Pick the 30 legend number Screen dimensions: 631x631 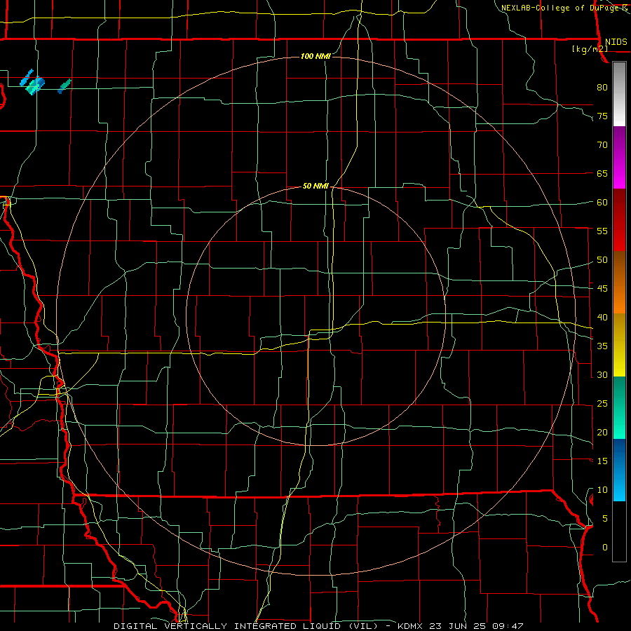(x=602, y=374)
